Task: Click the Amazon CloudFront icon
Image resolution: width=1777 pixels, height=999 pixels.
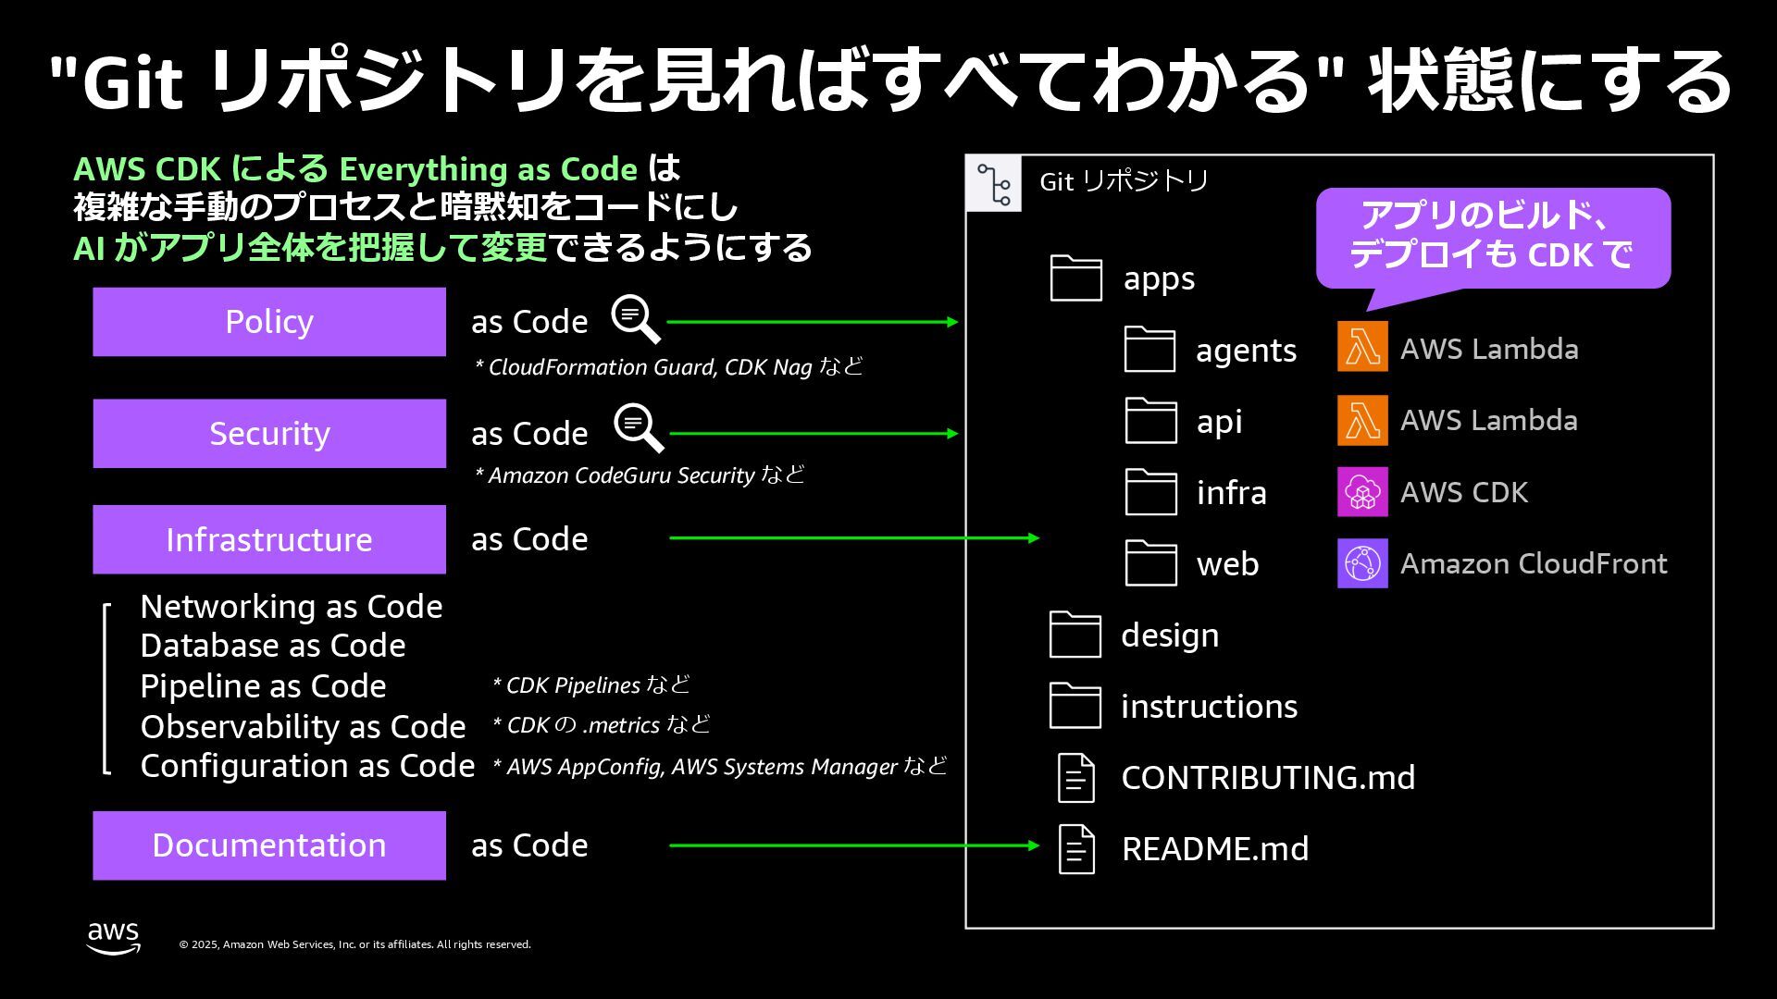Action: pos(1362,562)
